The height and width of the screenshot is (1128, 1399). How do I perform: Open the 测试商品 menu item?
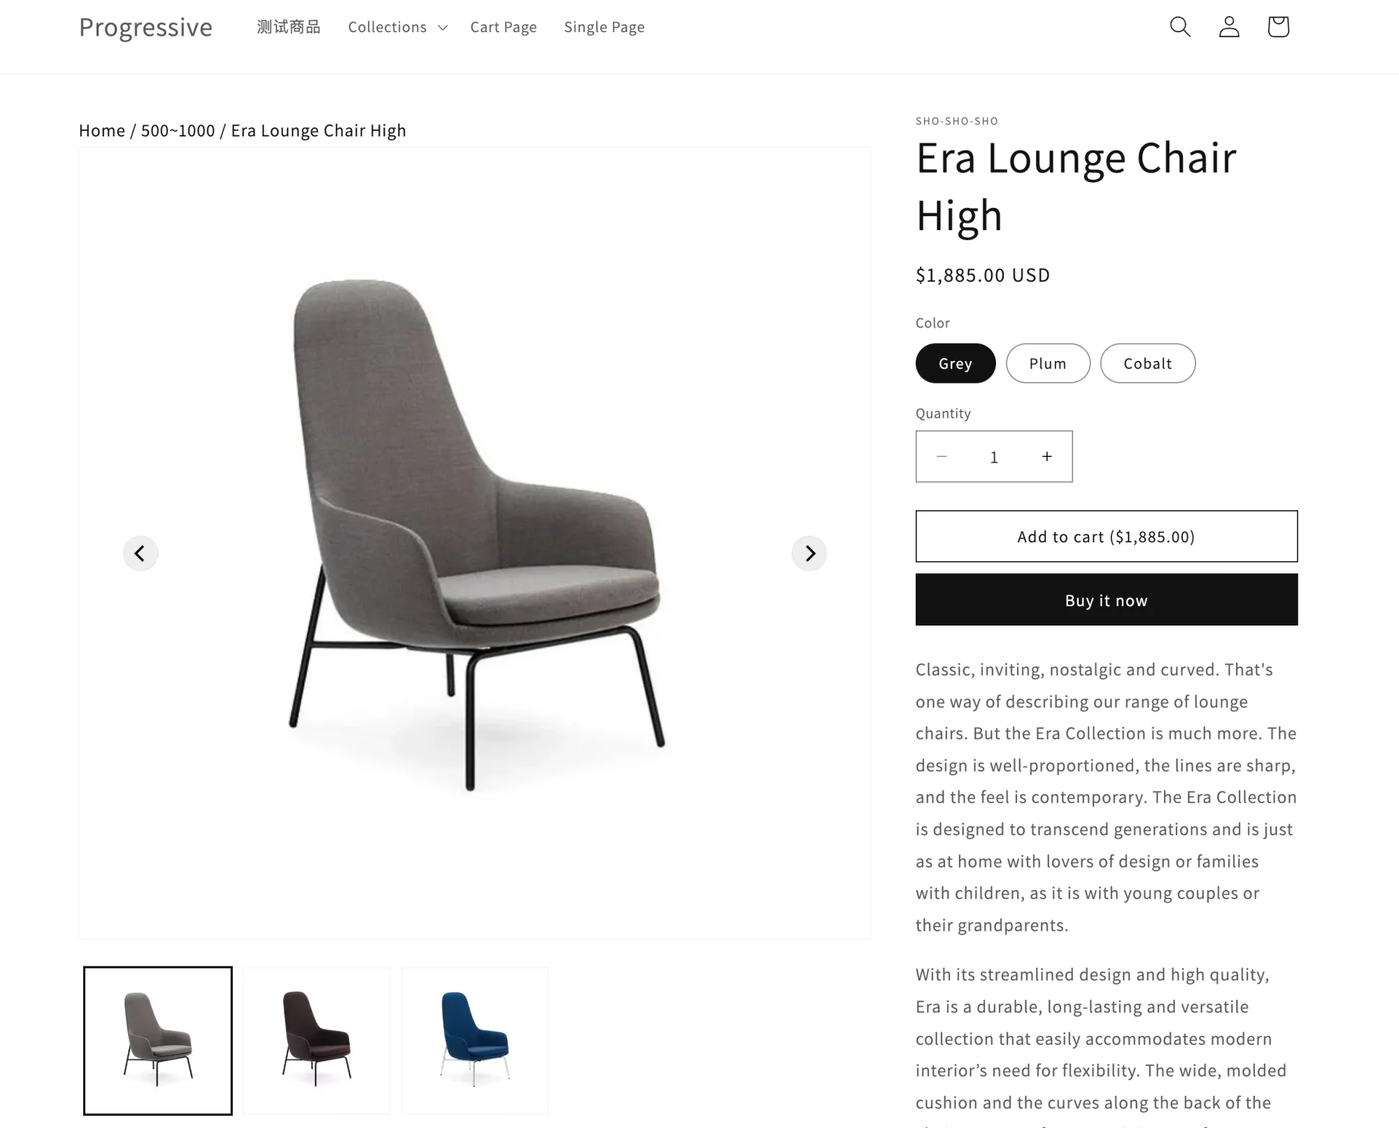tap(288, 27)
